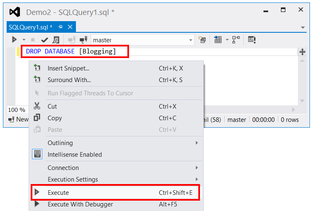Select Surround With... menu entry
This screenshot has width=312, height=211.
coord(69,80)
